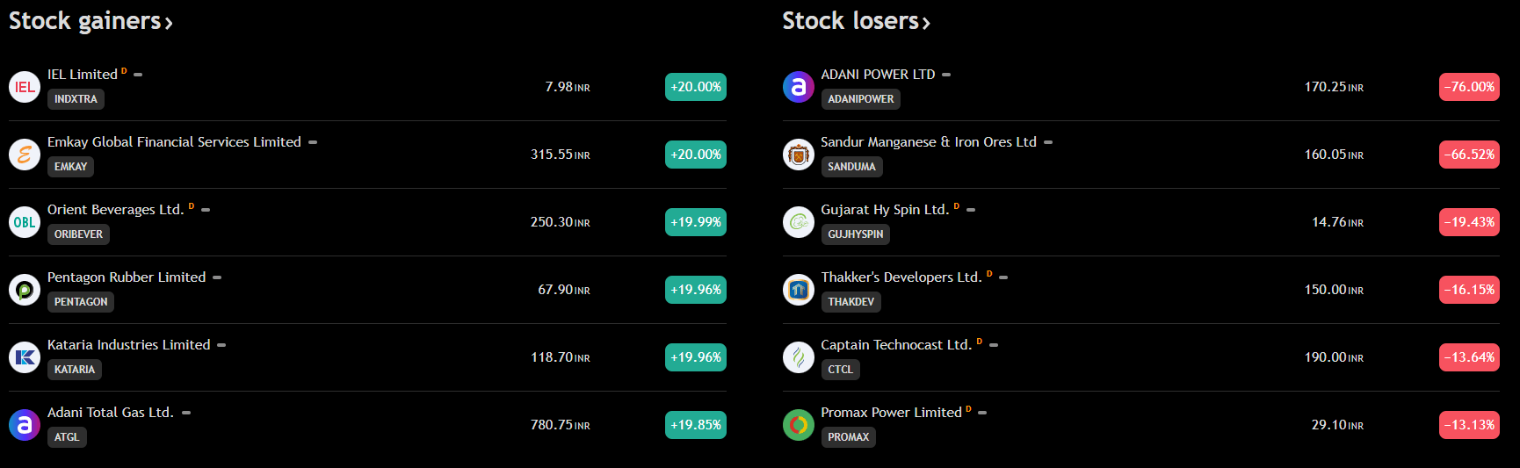Click the SANDUMA ticker badge
The height and width of the screenshot is (468, 1520).
(x=852, y=167)
